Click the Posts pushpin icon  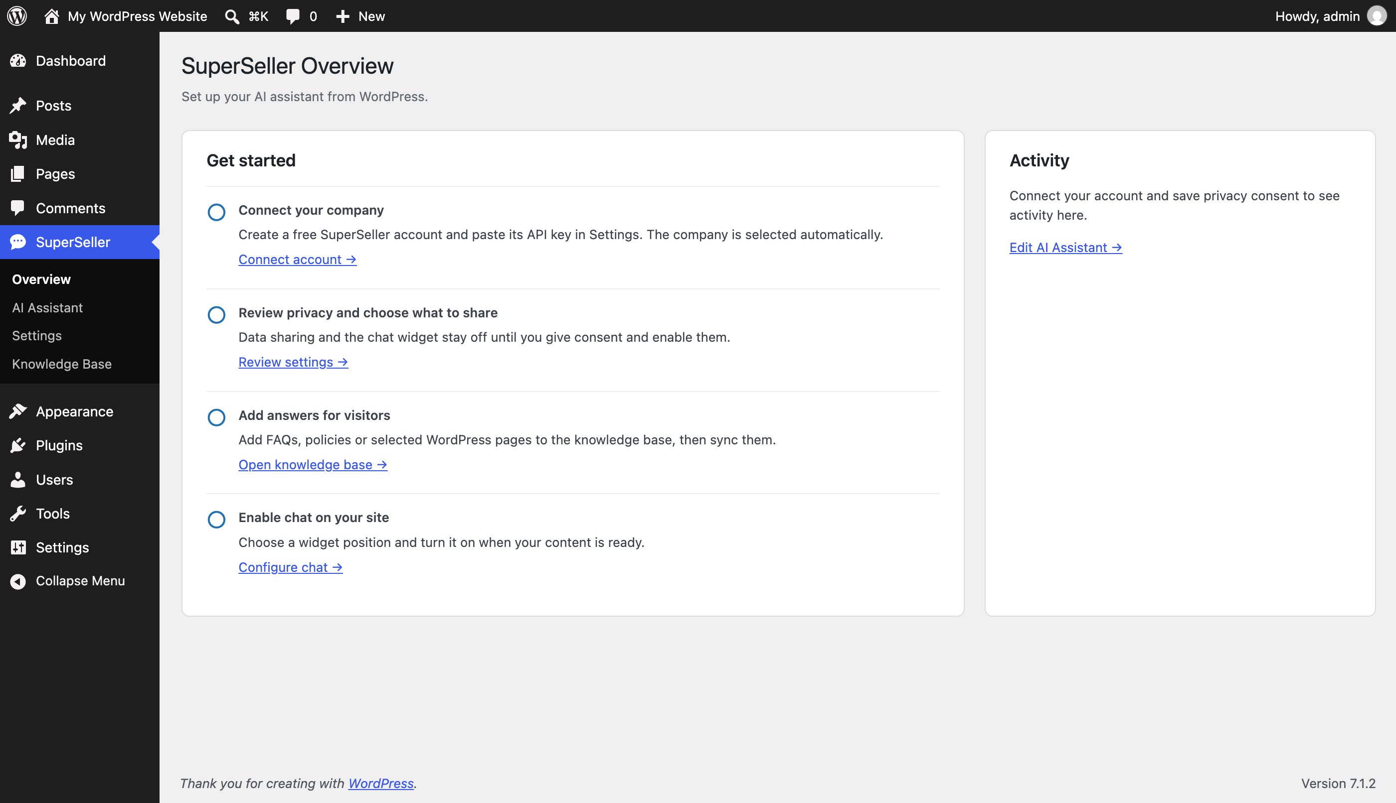[x=17, y=105]
